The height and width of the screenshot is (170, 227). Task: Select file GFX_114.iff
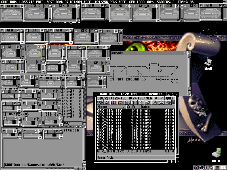click(136, 114)
